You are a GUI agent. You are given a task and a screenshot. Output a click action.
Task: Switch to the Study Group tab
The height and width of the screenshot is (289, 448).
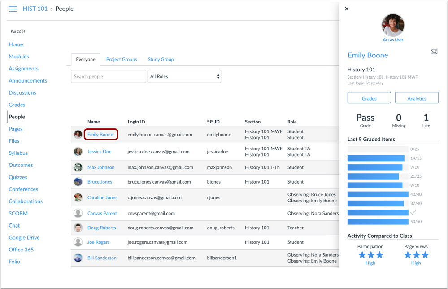(161, 59)
